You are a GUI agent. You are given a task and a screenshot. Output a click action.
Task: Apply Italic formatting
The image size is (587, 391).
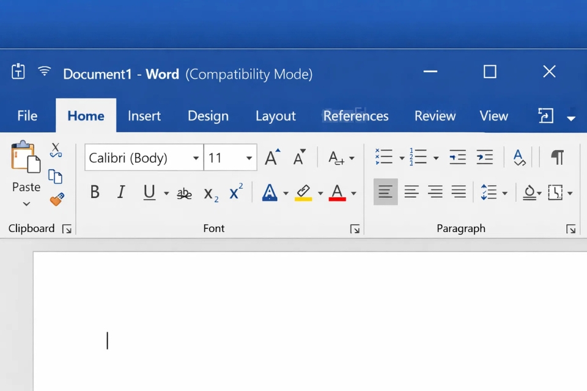click(120, 192)
